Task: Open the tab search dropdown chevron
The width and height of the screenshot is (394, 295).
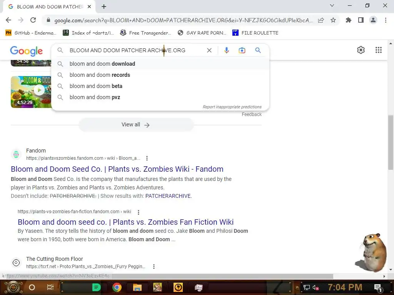Action: (332, 5)
